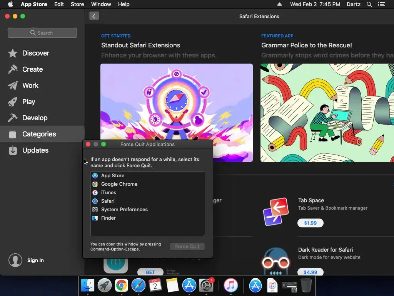
Task: Click the Dartz user name in menu bar
Action: point(353,4)
